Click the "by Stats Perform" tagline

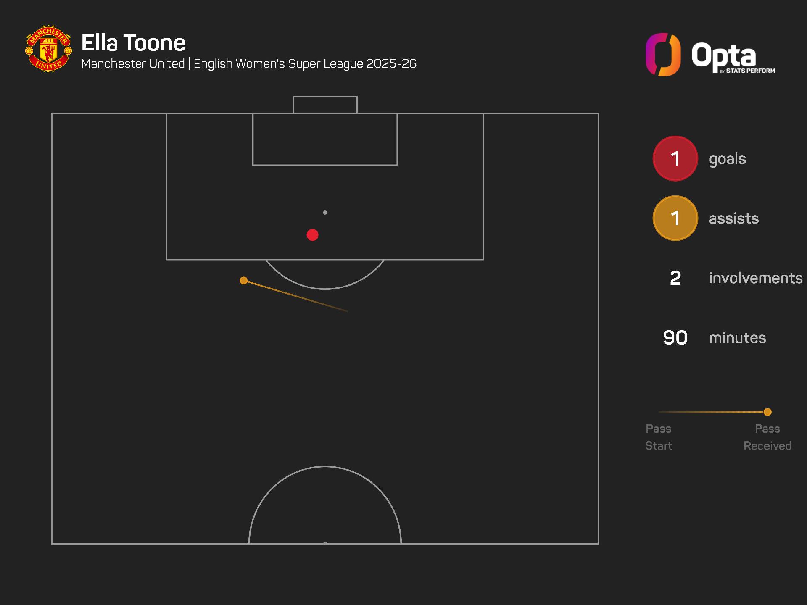(747, 71)
